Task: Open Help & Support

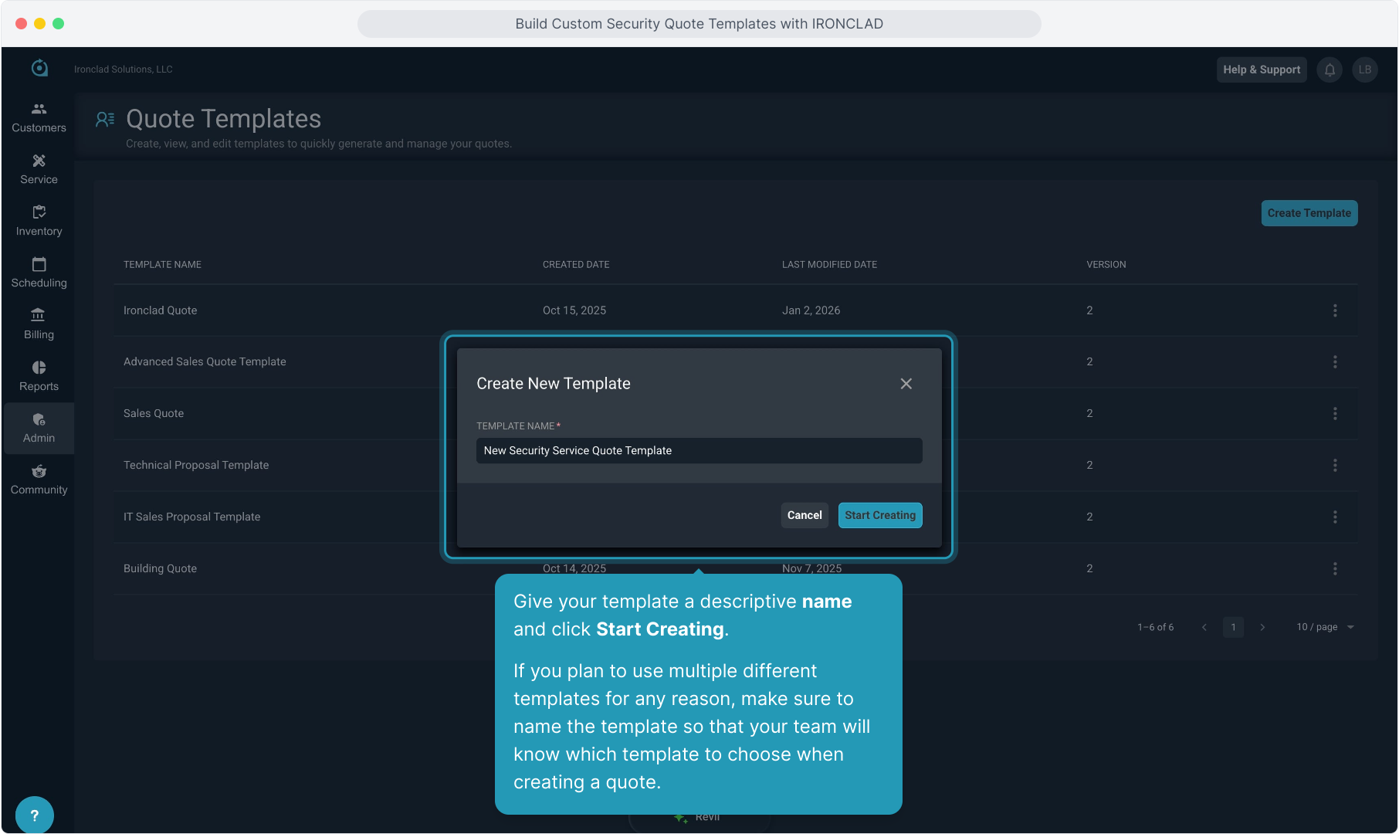Action: pos(1261,69)
